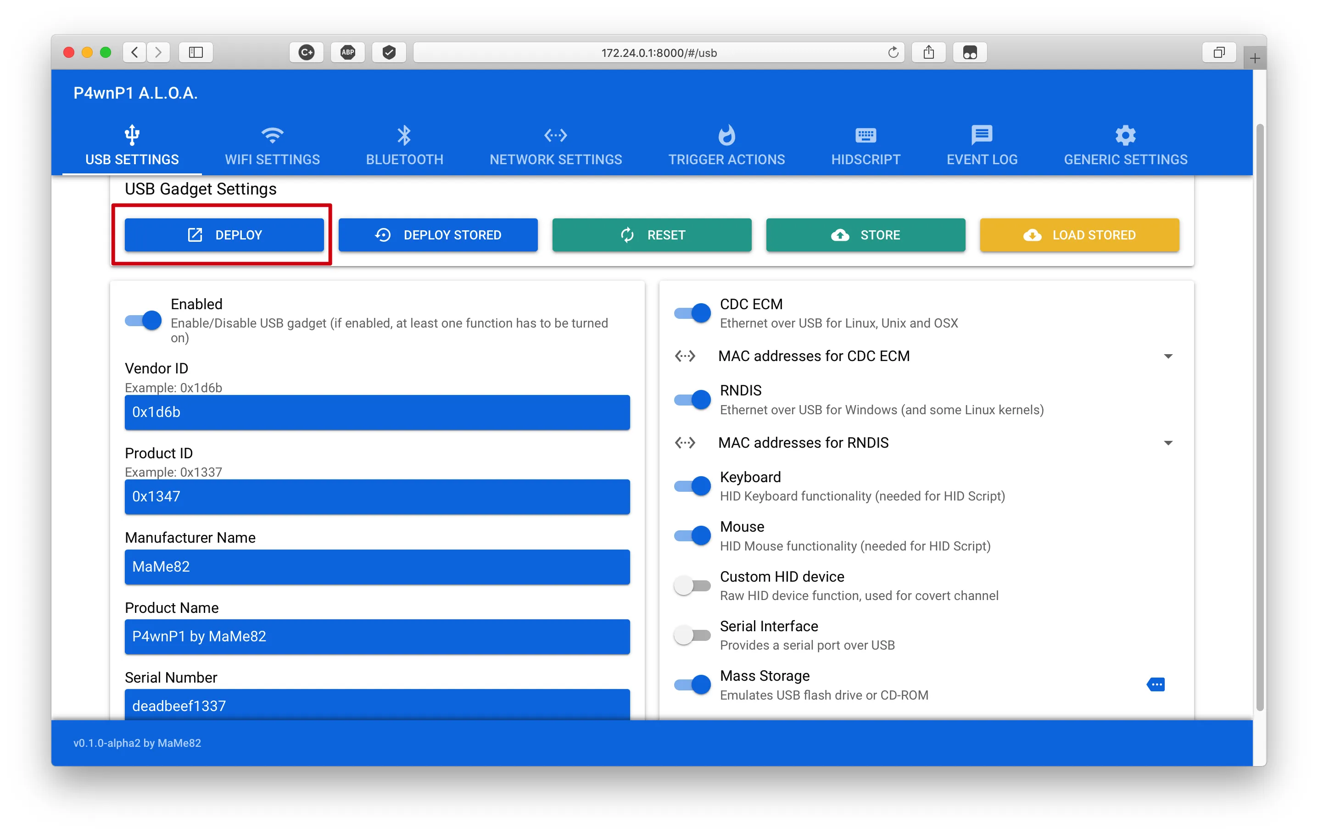Click the USB Gadget Settings heading

pos(201,189)
